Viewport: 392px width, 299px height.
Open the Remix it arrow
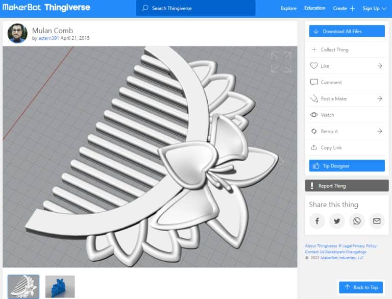tap(380, 131)
